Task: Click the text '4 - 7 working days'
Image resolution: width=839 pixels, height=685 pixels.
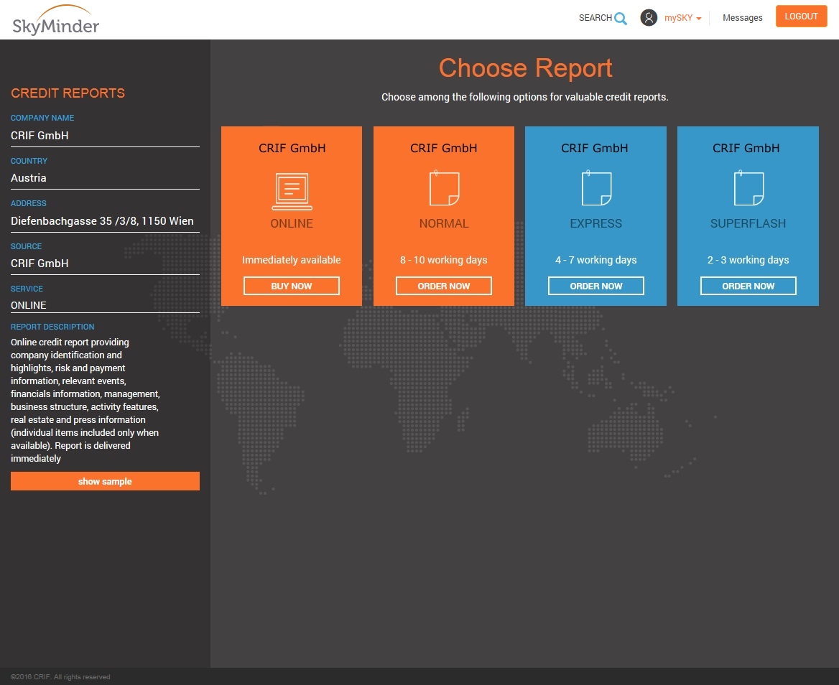Action: (596, 260)
